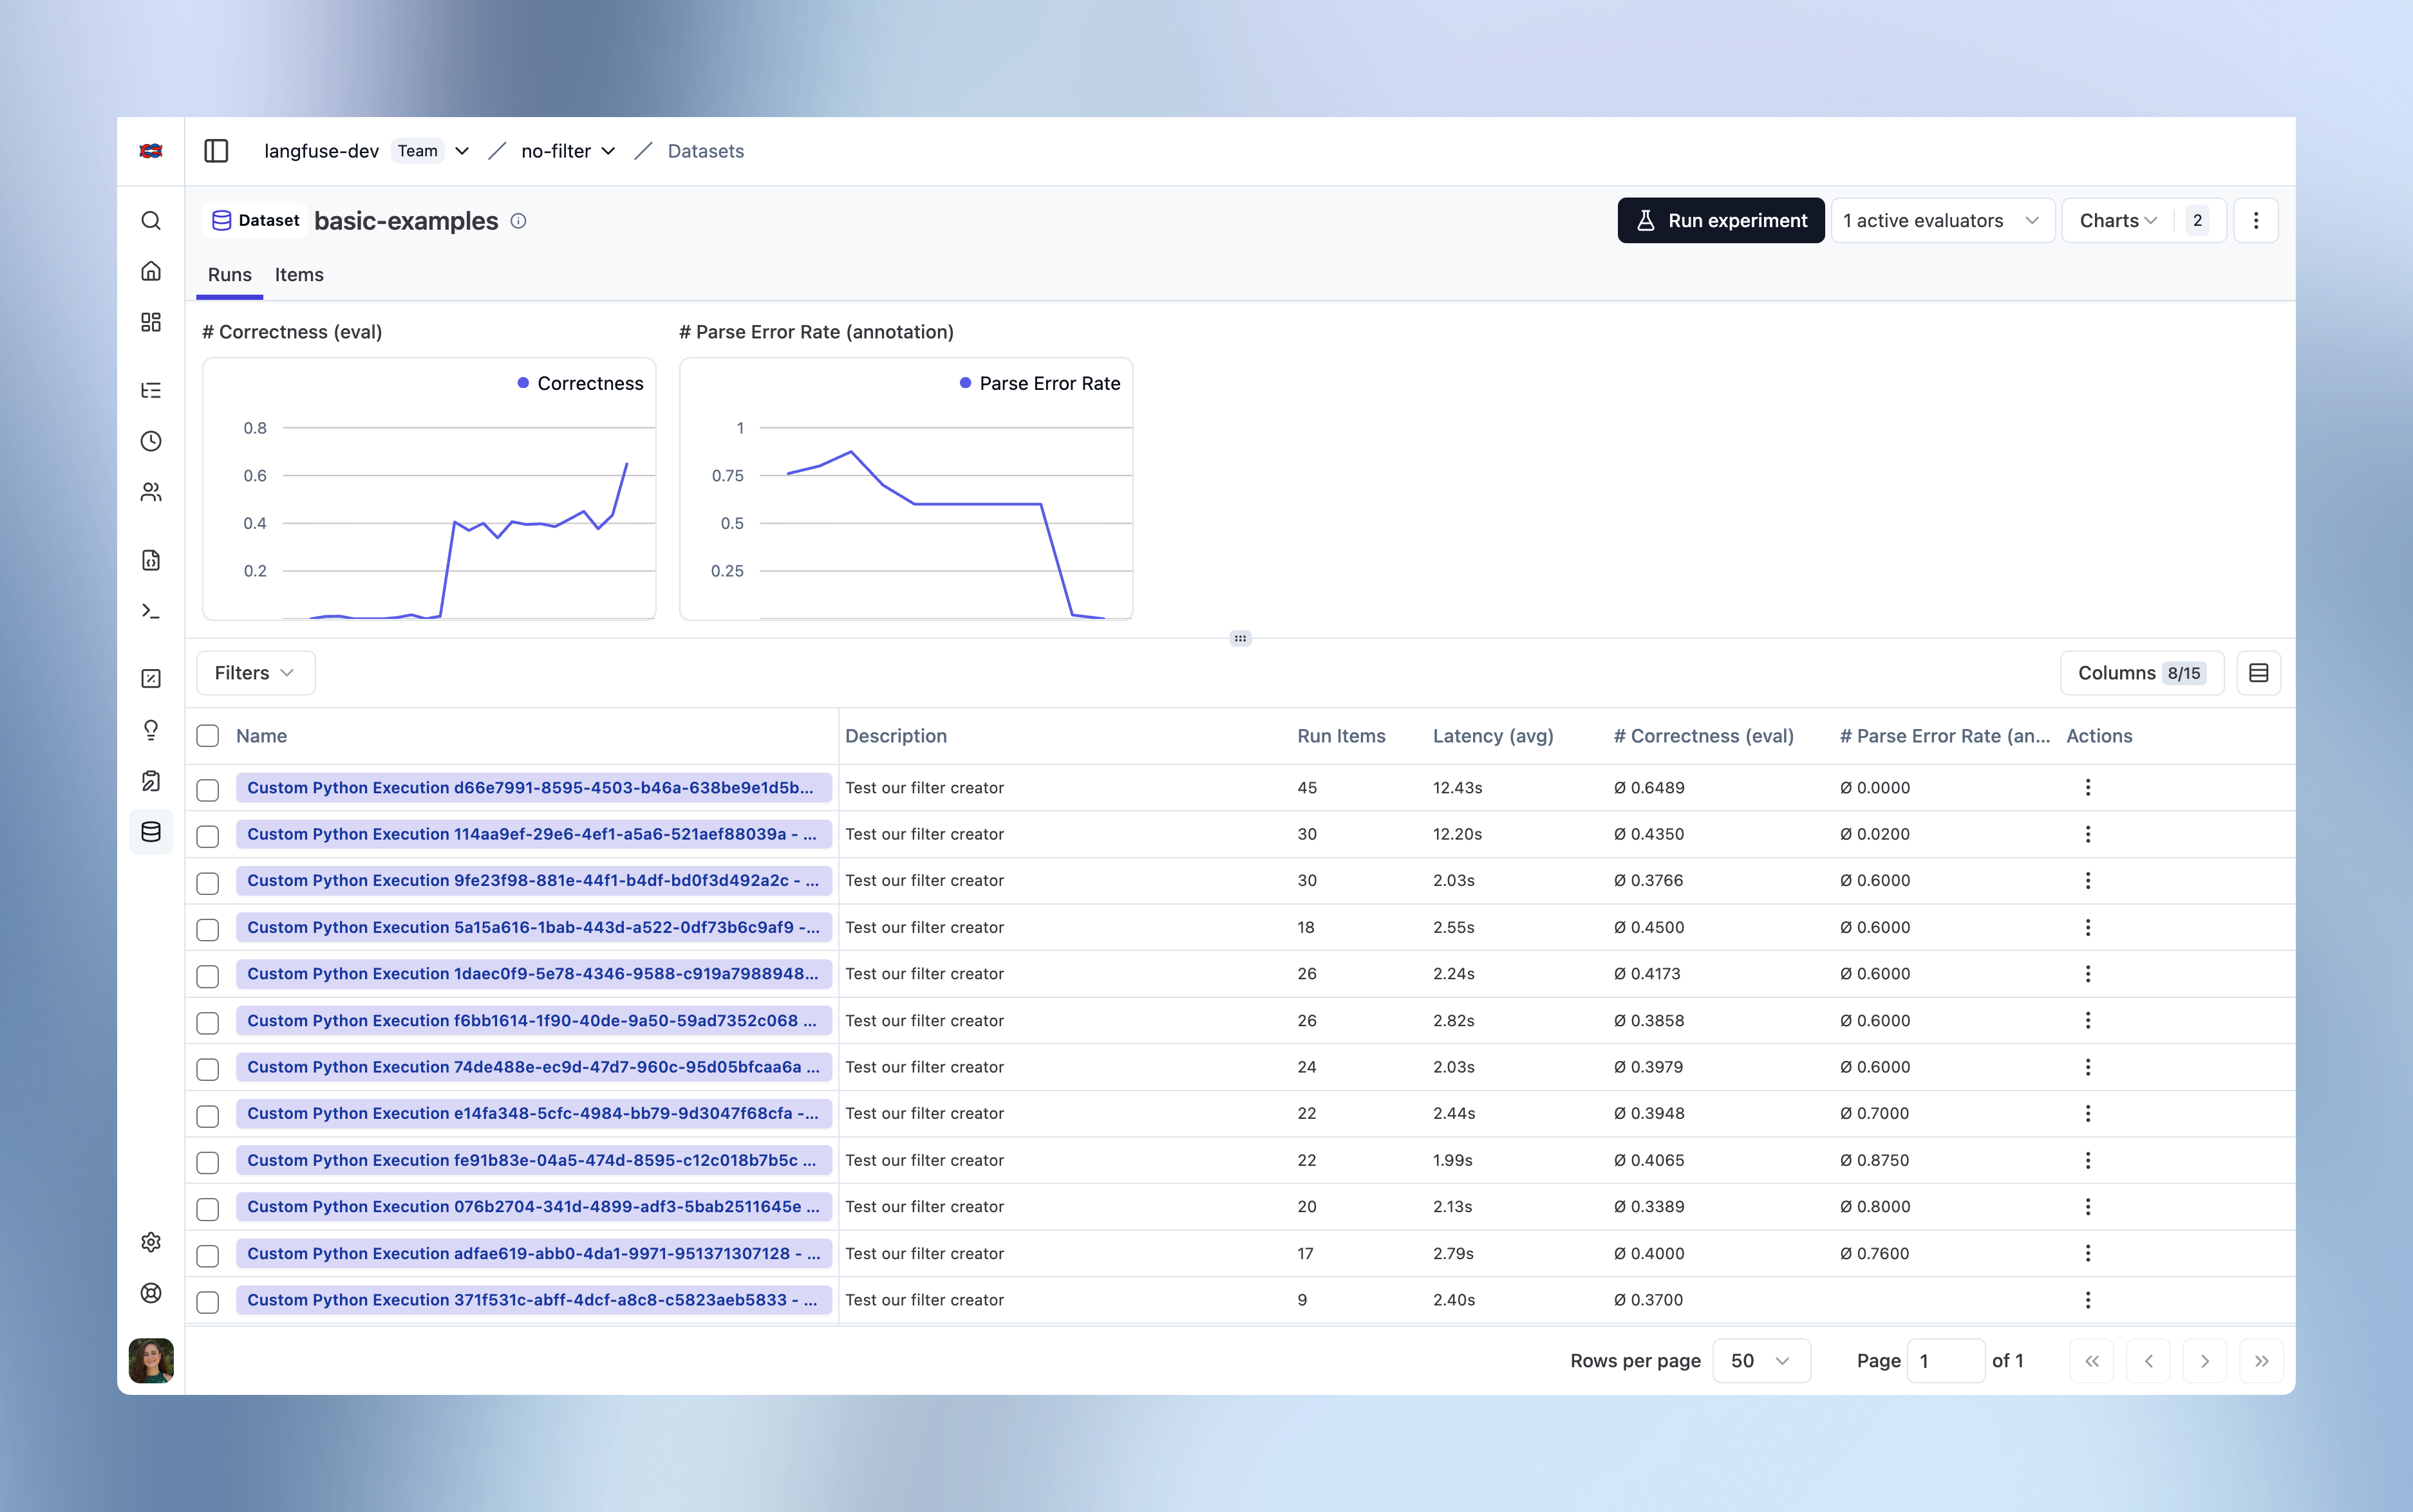Image resolution: width=2413 pixels, height=1512 pixels.
Task: Open the search icon in sidebar
Action: tap(151, 221)
